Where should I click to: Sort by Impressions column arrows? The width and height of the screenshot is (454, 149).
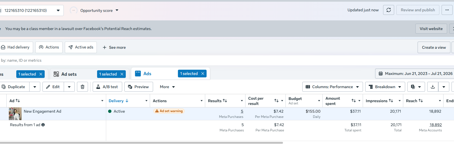(391, 101)
